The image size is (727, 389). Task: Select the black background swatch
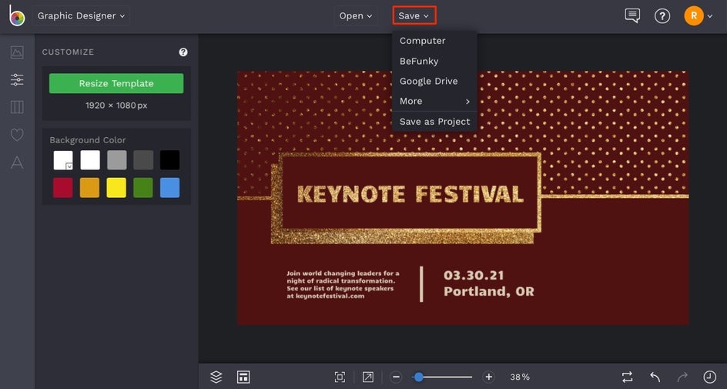(169, 160)
